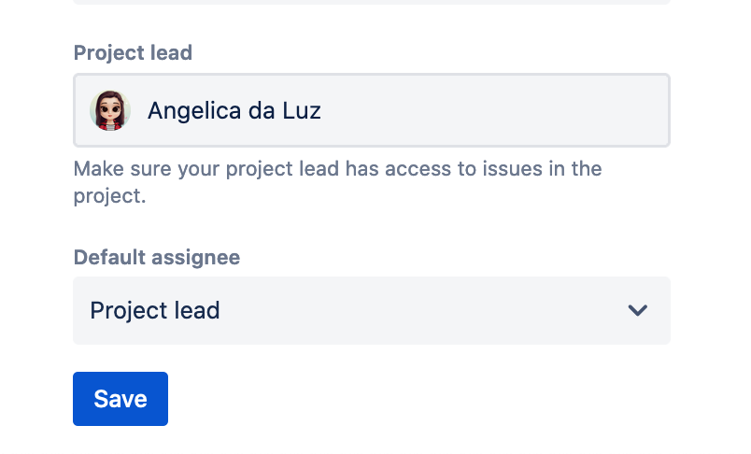Viewport: 751px width, 454px height.
Task: Click into the Project lead field
Action: click(x=371, y=111)
